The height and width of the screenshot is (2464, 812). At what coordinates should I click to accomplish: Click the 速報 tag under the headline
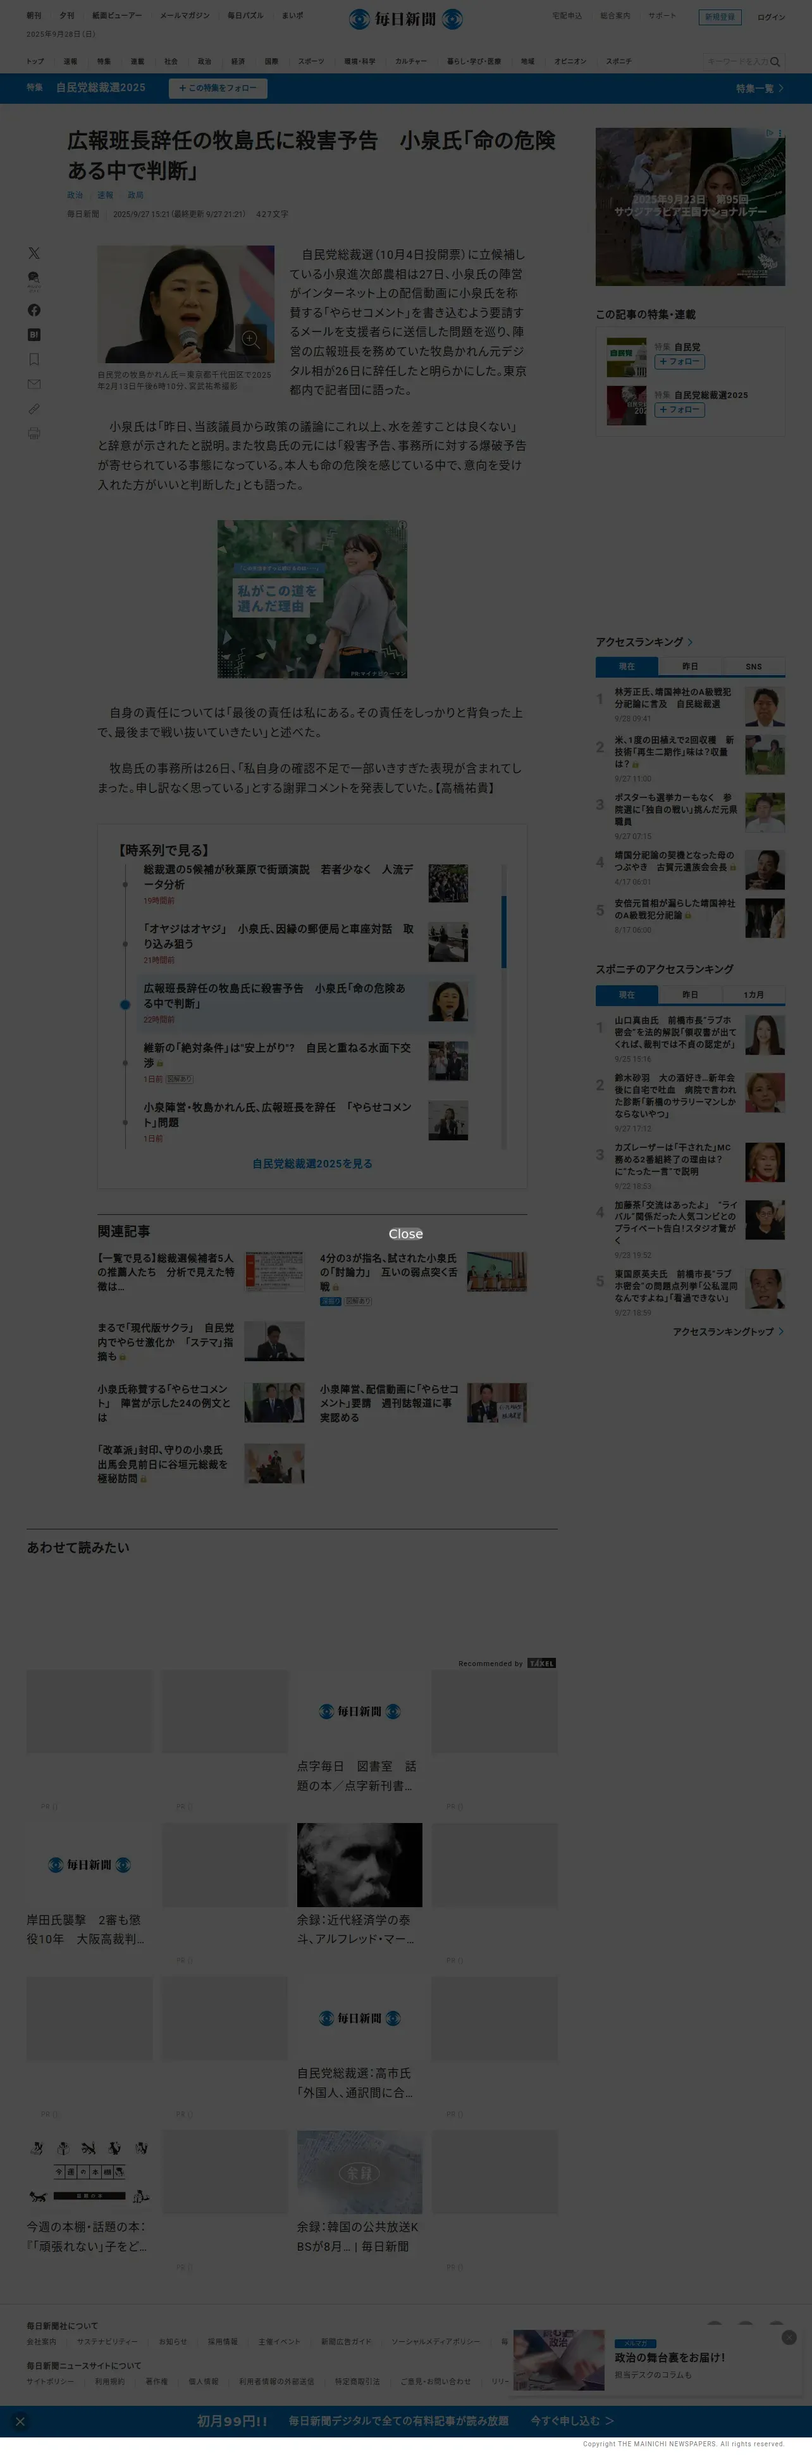[x=105, y=195]
